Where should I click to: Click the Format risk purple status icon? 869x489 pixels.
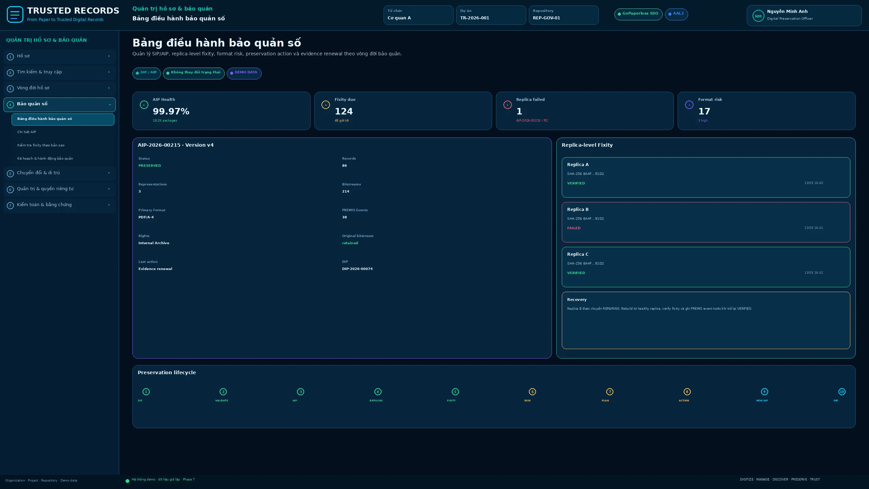(x=689, y=105)
